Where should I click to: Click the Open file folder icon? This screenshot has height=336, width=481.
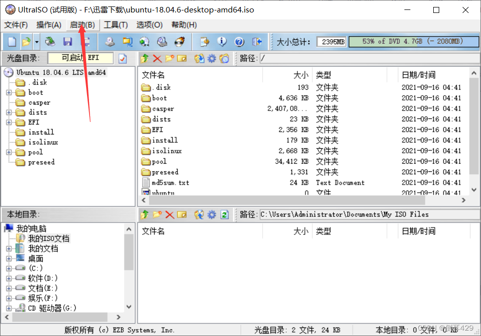point(26,42)
